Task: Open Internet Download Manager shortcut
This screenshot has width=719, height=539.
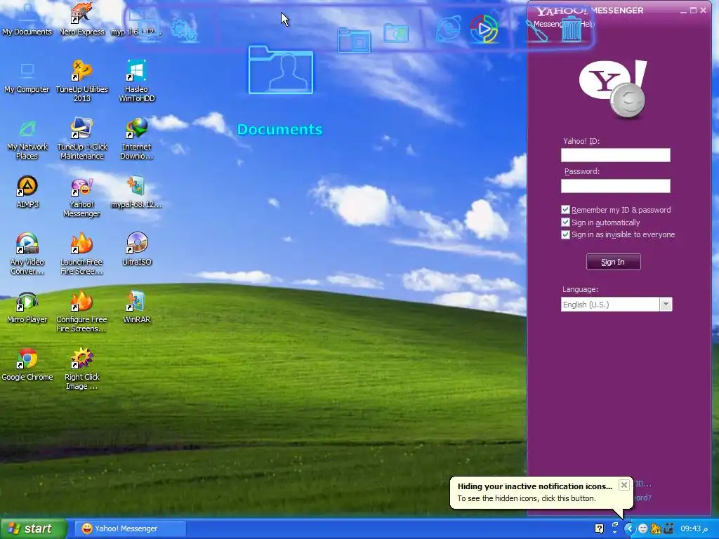Action: (137, 140)
